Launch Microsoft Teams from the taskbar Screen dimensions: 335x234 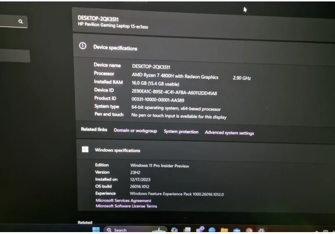(200, 230)
